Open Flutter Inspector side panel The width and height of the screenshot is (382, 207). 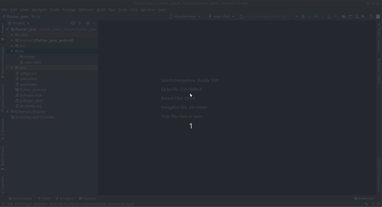coord(379,37)
